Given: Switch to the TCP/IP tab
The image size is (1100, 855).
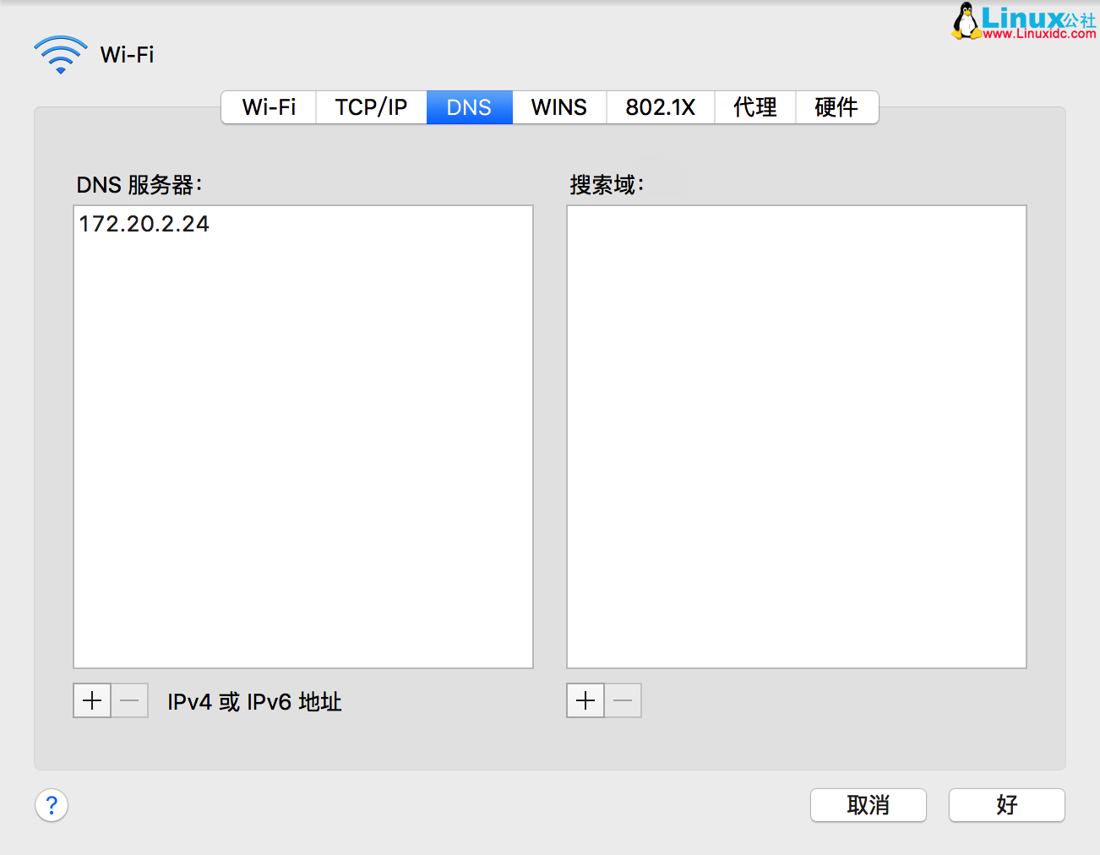Looking at the screenshot, I should 371,107.
